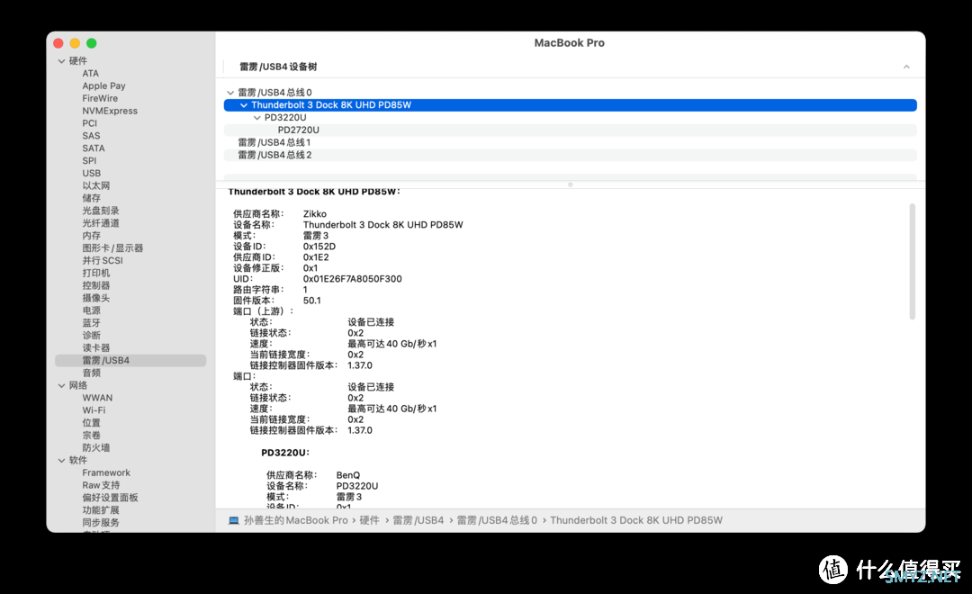Select 功能扩展 in the sidebar
The image size is (972, 594).
tap(101, 510)
